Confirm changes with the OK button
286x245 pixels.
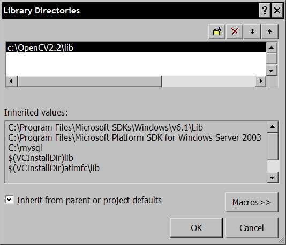pos(196,228)
